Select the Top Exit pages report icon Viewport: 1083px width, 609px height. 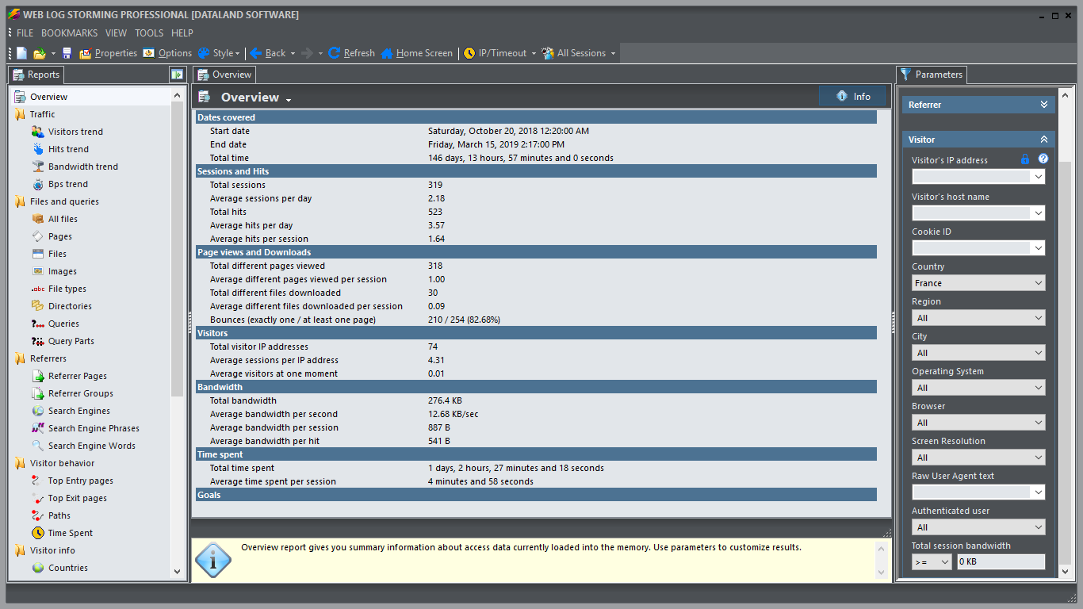pos(38,498)
